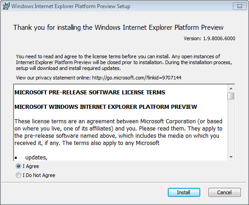Select the I Agree radio button
This screenshot has width=249, height=205.
[x=18, y=166]
